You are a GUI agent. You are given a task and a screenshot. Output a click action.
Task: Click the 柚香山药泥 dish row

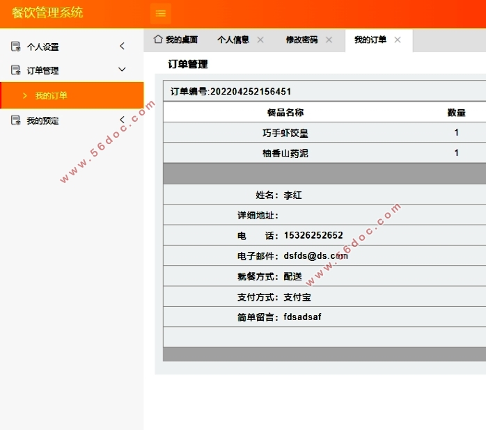324,153
